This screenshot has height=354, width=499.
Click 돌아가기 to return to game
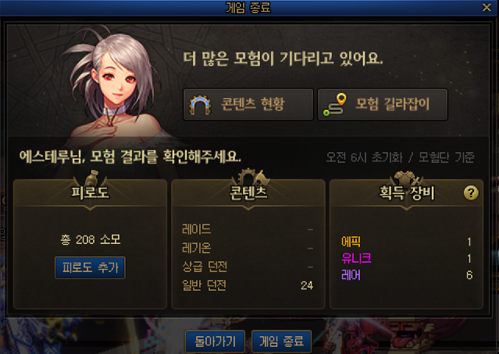215,342
